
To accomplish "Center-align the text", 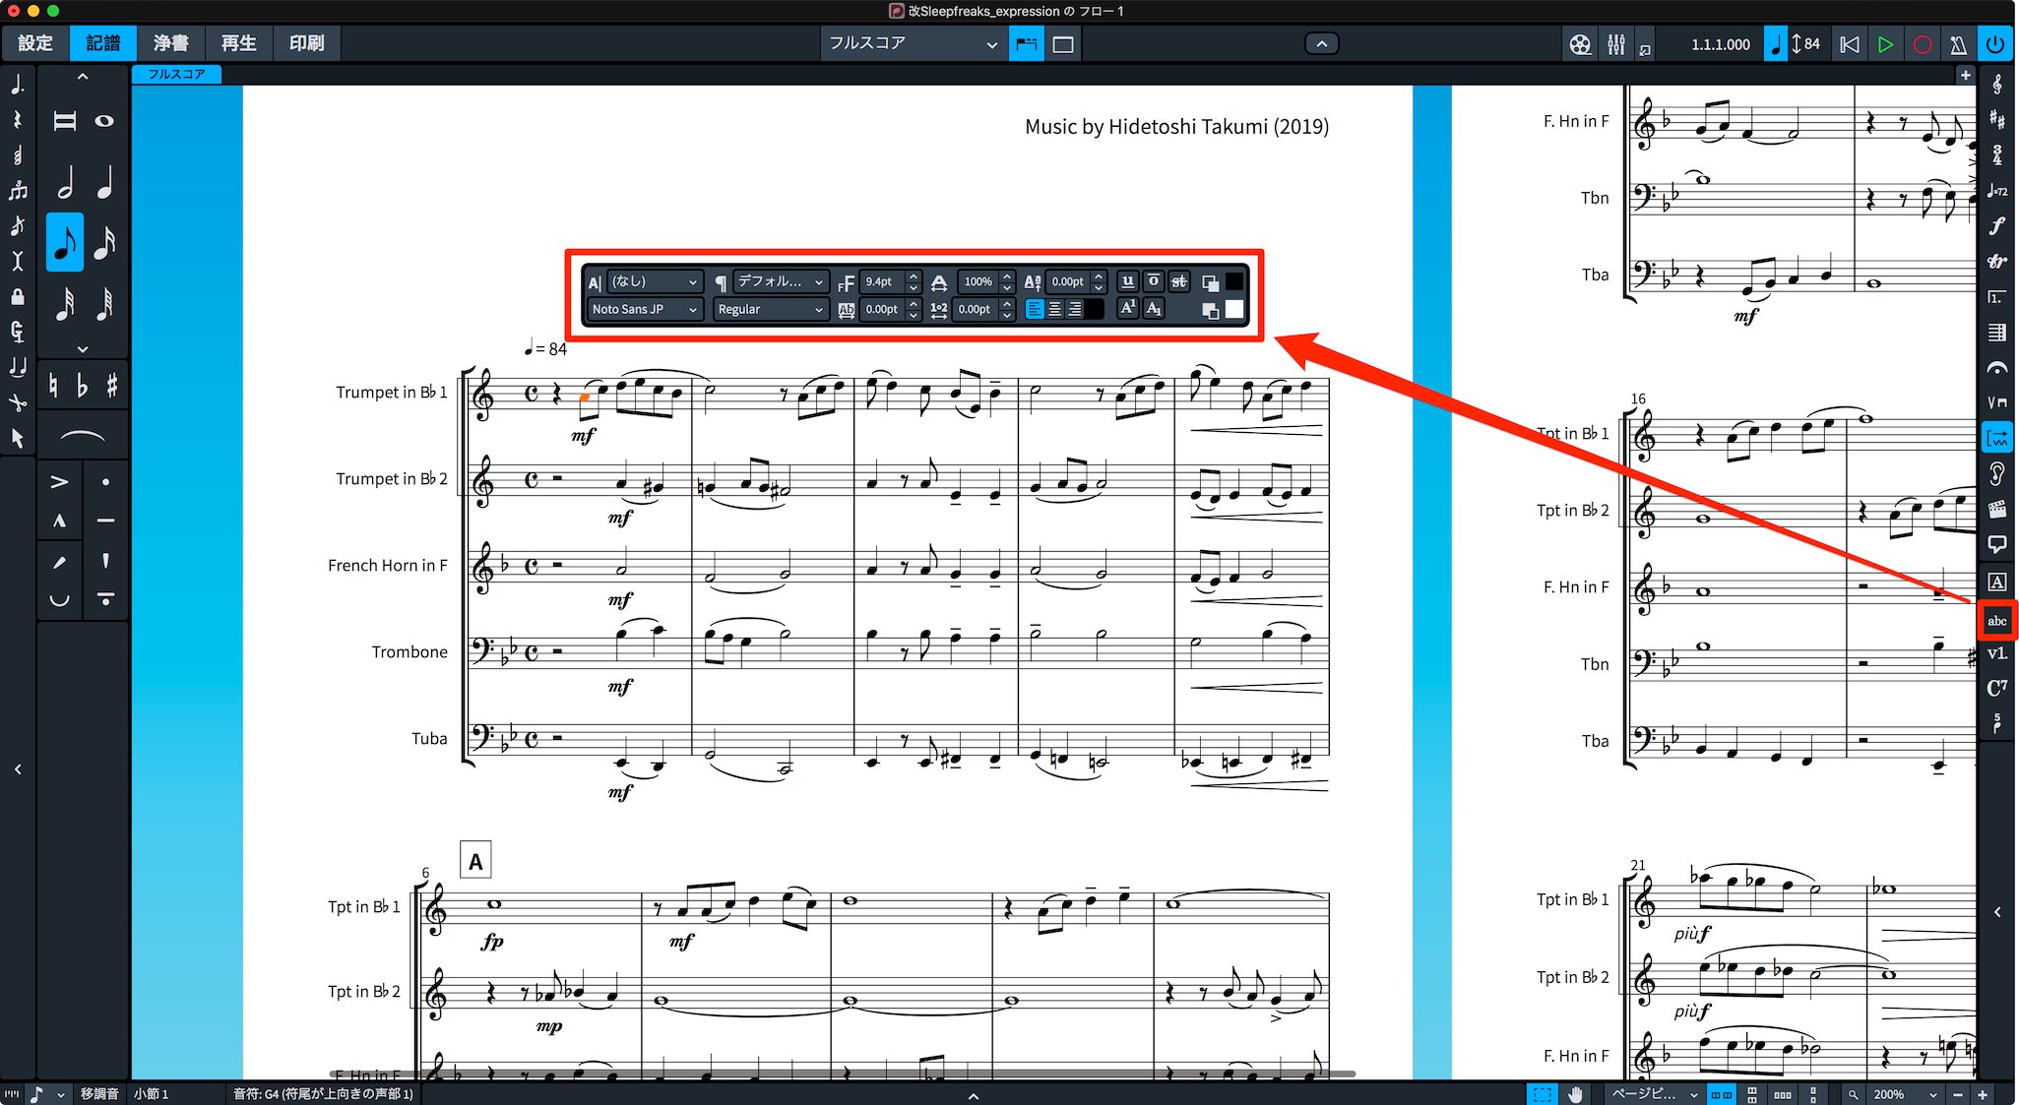I will coord(1054,310).
